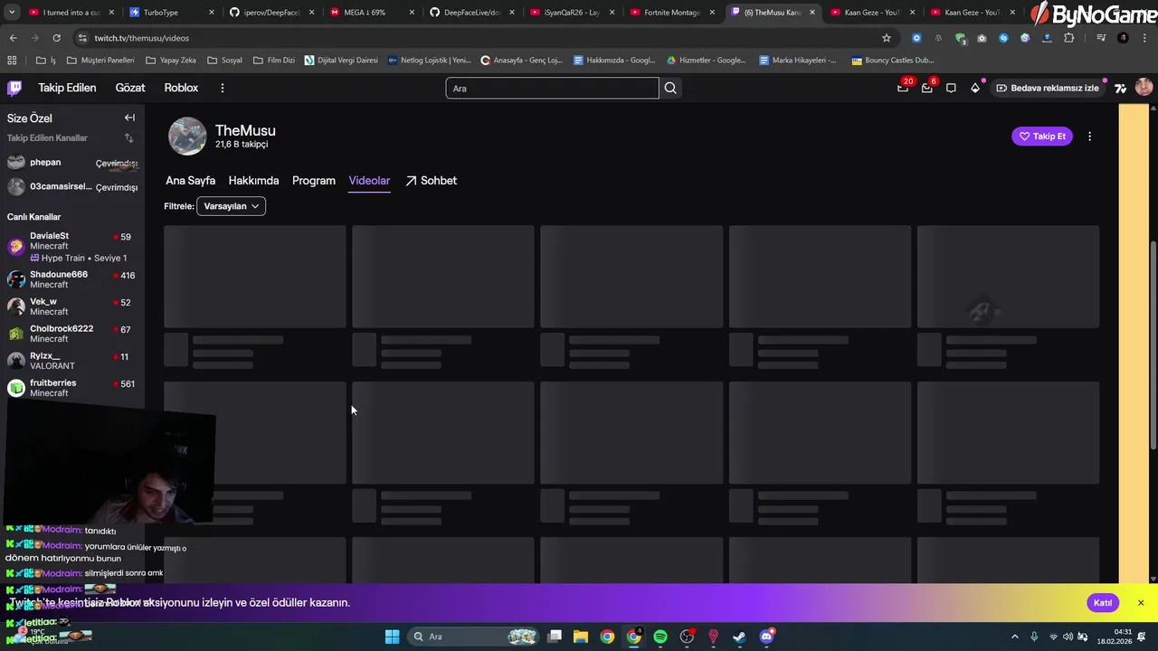Screen dimensions: 1158x651
Task: Open the Varsayılan filter dropdown
Action: coord(231,206)
